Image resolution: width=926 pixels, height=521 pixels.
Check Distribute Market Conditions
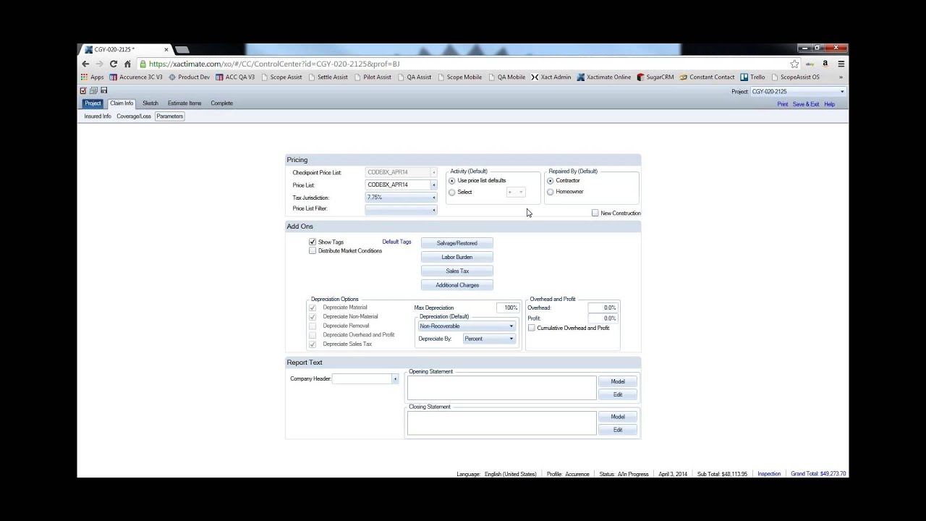[313, 250]
